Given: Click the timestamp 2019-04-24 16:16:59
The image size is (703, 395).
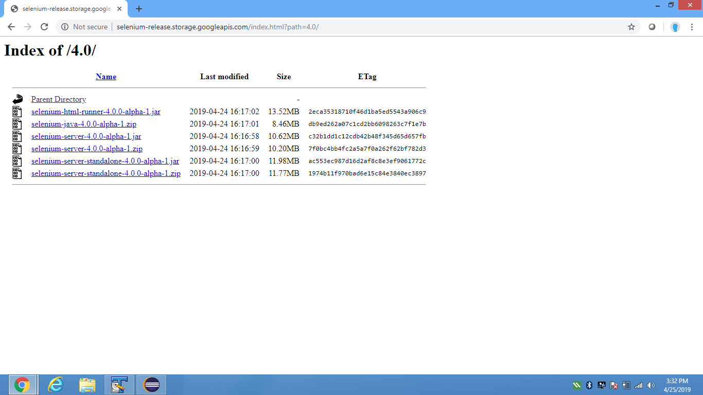Looking at the screenshot, I should pos(224,149).
